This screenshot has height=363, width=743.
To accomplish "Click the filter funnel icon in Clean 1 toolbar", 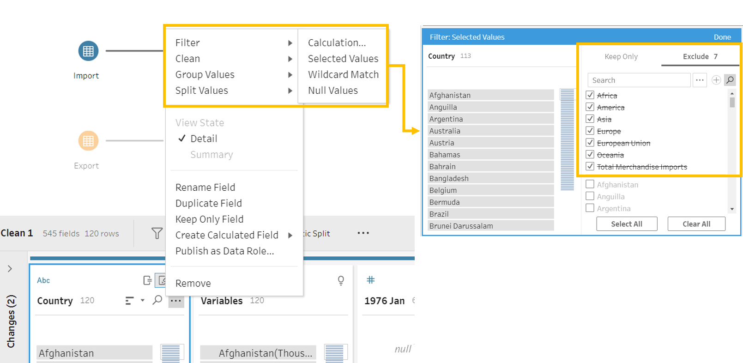I will tap(157, 233).
